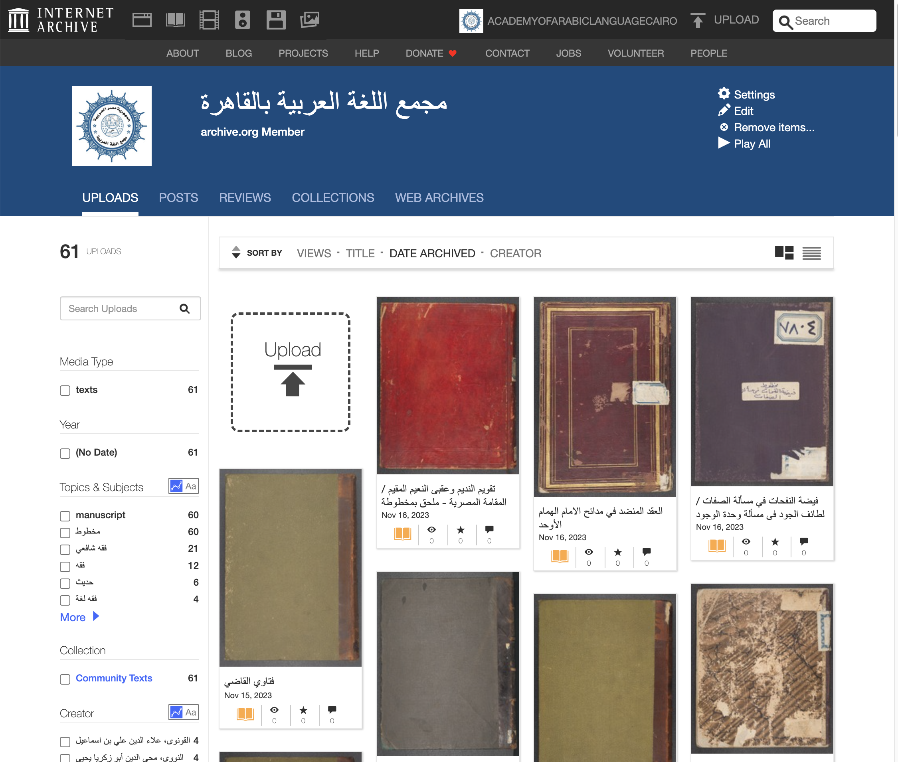
Task: Sort uploads by DATE ARCHIVED
Action: pos(432,253)
